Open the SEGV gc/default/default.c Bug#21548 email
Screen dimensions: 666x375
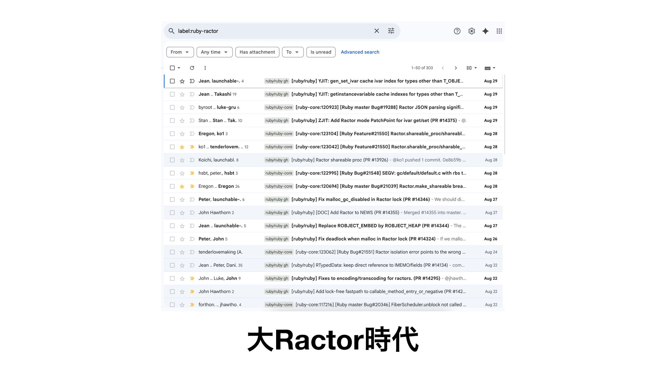(333, 173)
